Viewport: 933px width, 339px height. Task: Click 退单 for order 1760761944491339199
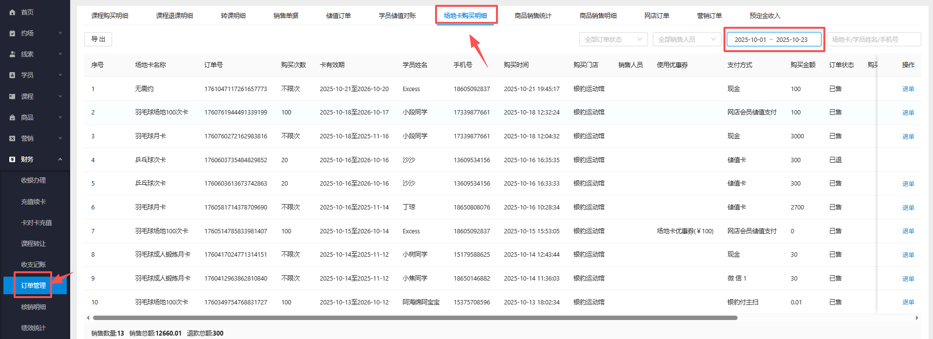908,113
